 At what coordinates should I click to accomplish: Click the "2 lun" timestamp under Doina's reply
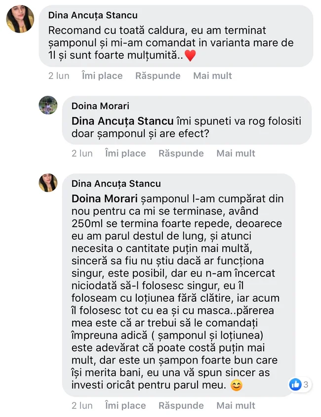[82, 153]
